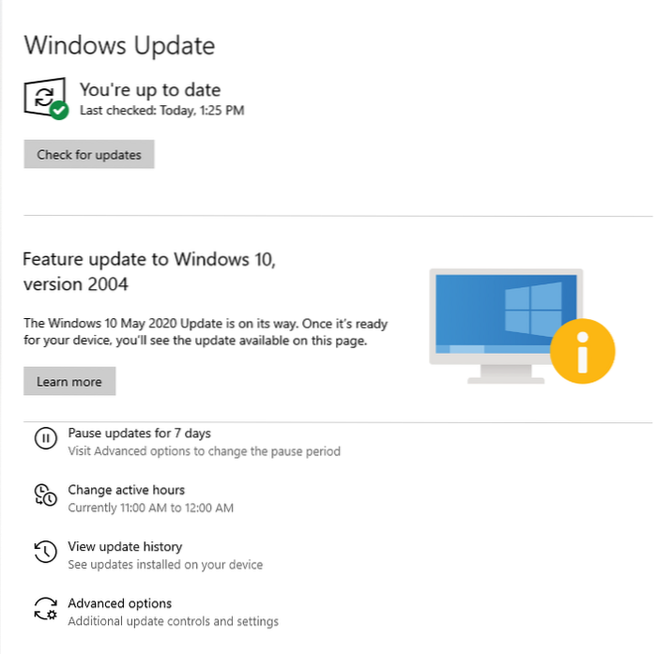Open Advanced options settings
The image size is (655, 654).
tap(119, 603)
